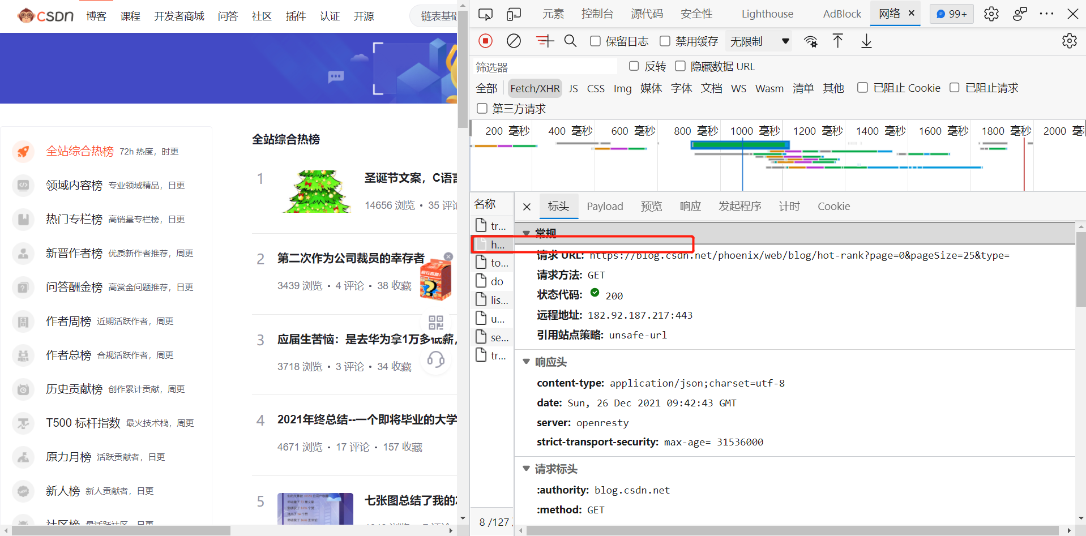Collapse the 请求标头 section
1086x536 pixels.
coord(526,468)
